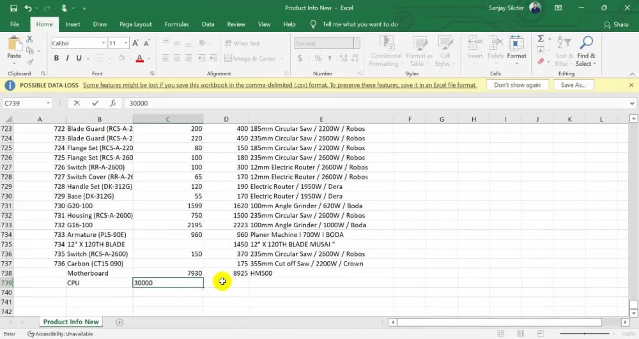Collapse the ribbon with the chevron
This screenshot has width=639, height=339.
click(632, 74)
